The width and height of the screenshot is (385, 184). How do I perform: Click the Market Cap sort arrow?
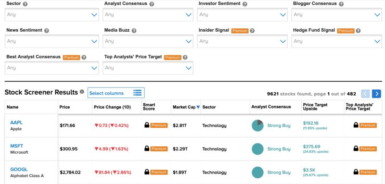point(198,107)
